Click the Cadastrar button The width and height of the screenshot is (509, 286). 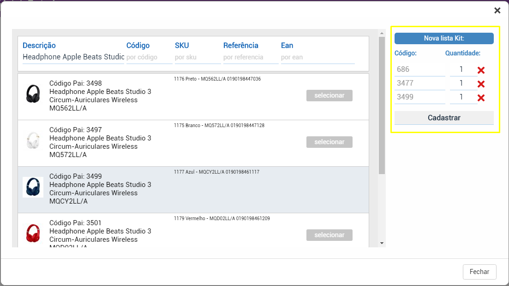pyautogui.click(x=444, y=117)
